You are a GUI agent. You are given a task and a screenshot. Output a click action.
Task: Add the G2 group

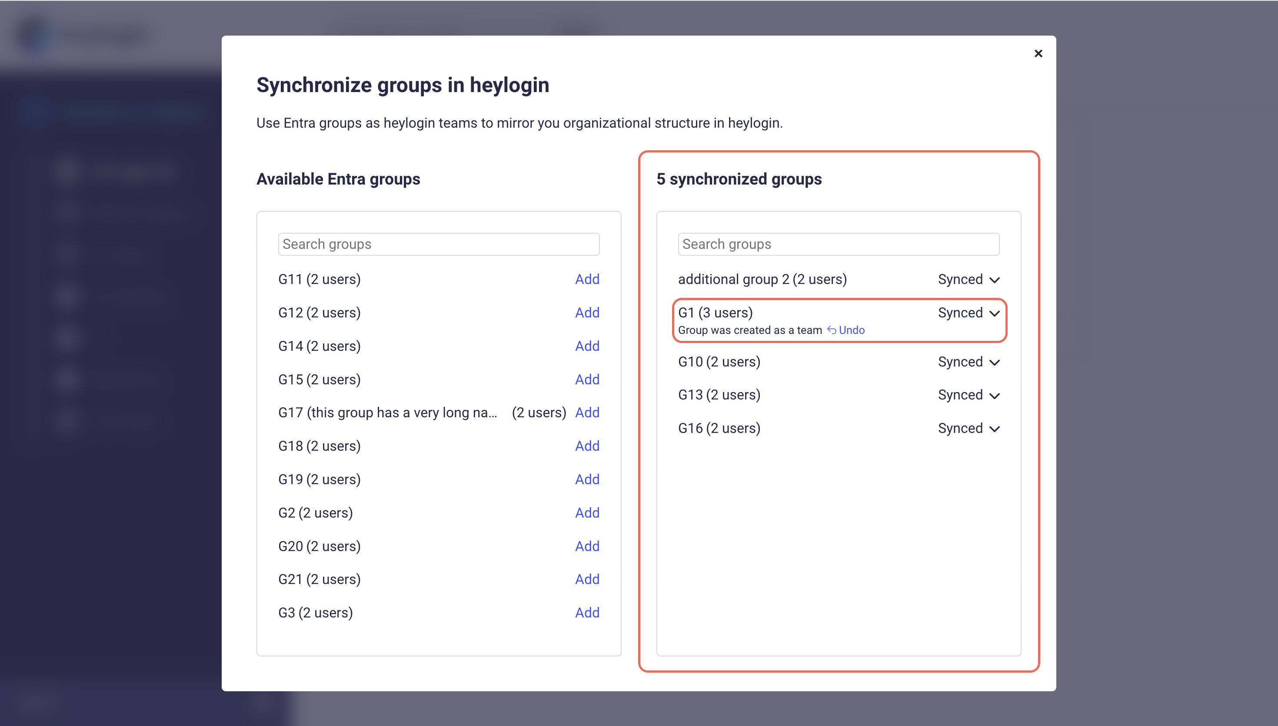(587, 513)
